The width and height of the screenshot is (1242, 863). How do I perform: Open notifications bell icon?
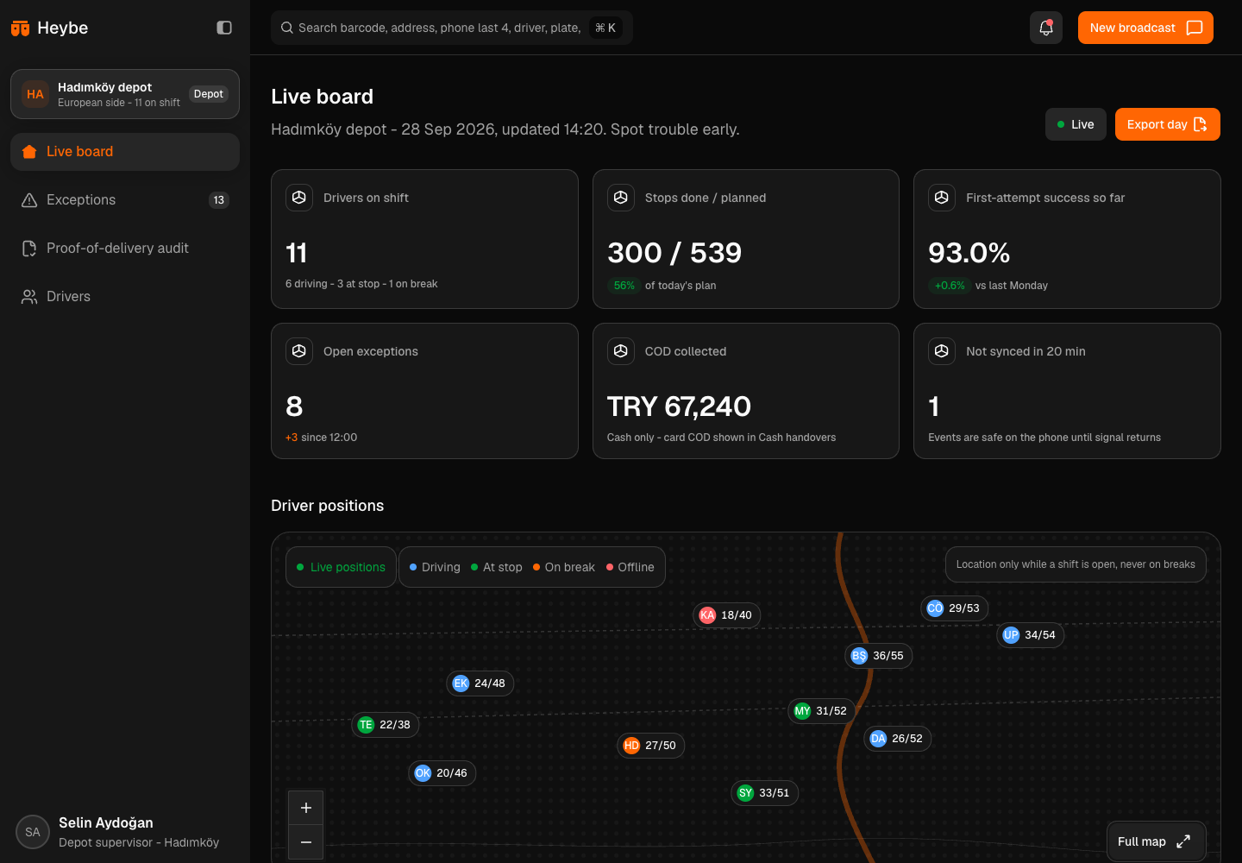[x=1046, y=28]
